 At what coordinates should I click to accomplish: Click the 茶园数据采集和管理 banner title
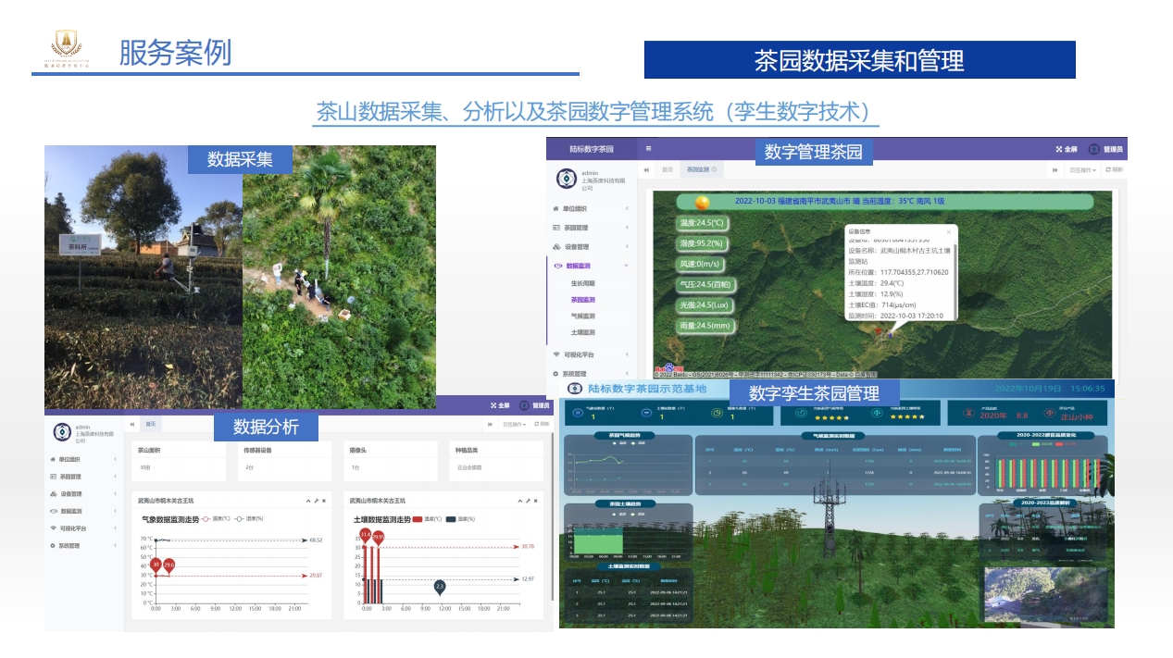coord(859,60)
